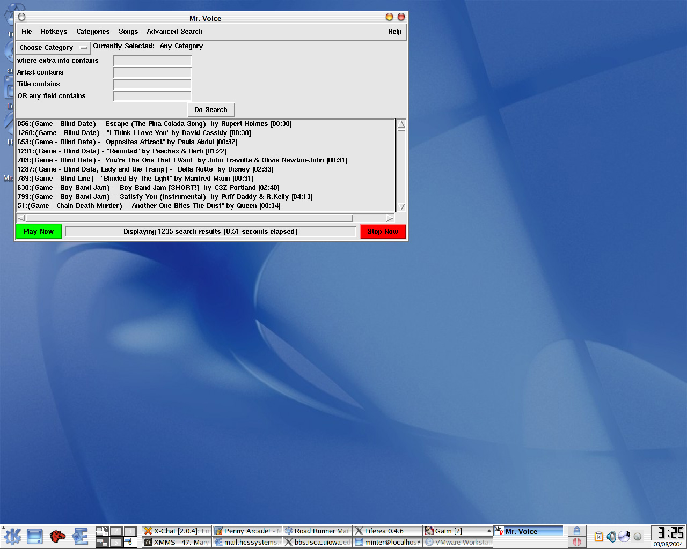This screenshot has width=687, height=549.
Task: Click the green Play Now button
Action: click(x=39, y=232)
